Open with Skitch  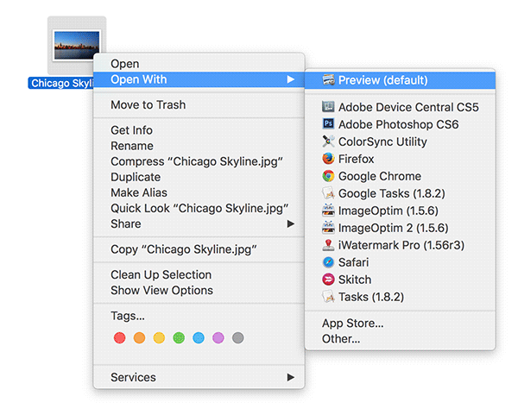(400, 280)
